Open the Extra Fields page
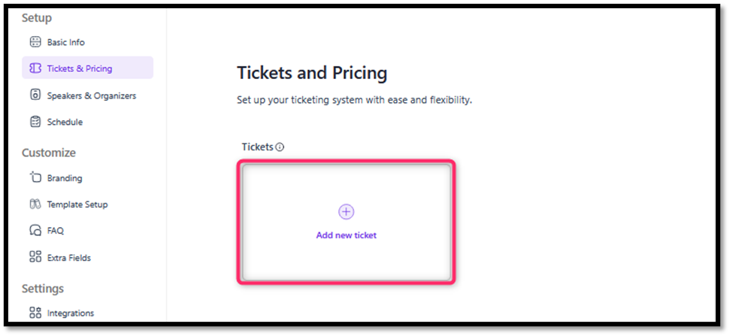 pyautogui.click(x=68, y=257)
